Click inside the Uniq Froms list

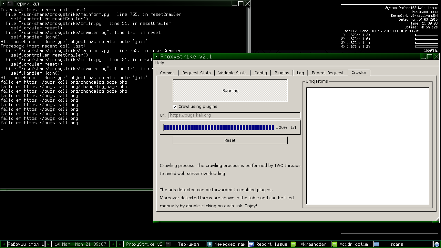pyautogui.click(x=367, y=146)
